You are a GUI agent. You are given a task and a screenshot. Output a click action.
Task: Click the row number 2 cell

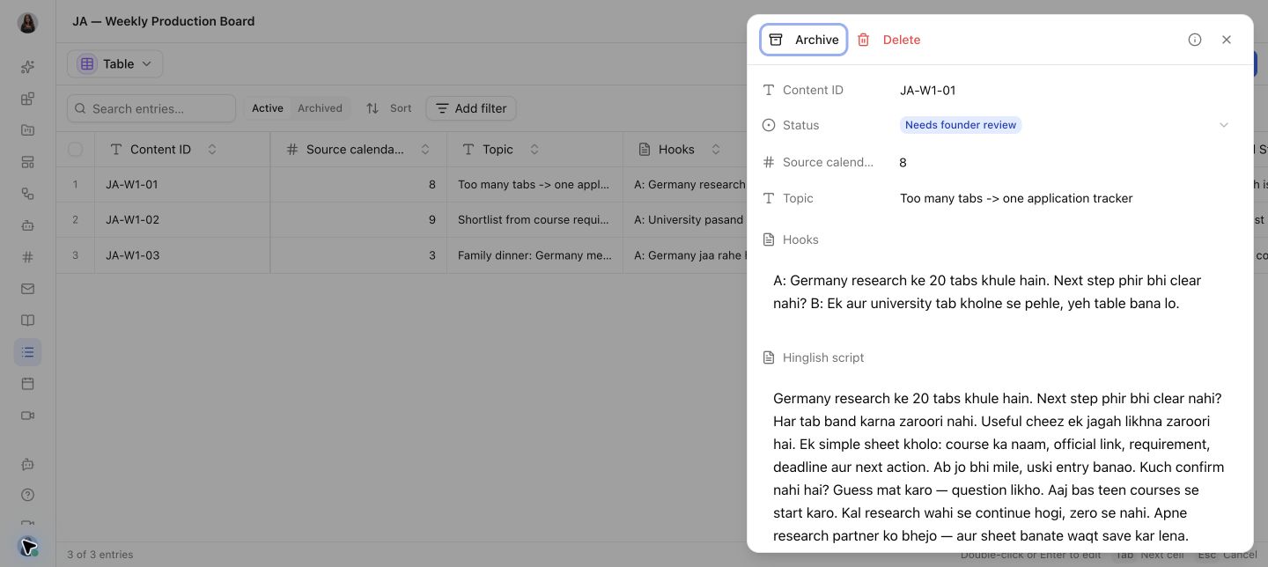[x=76, y=220]
